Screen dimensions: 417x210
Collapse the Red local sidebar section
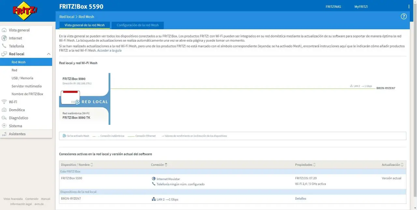click(49, 54)
